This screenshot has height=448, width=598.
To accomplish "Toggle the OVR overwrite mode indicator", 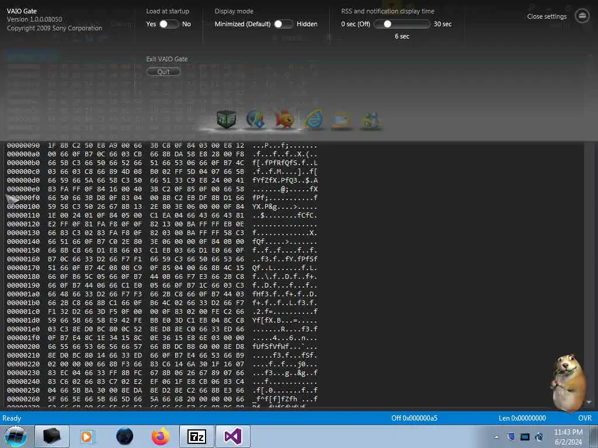I will coord(585,418).
